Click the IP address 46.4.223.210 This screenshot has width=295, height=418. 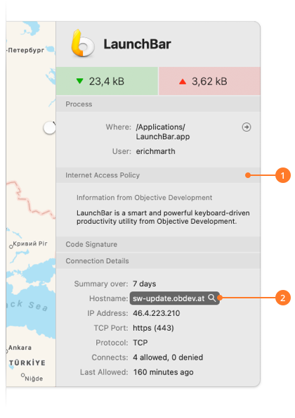coord(157,313)
